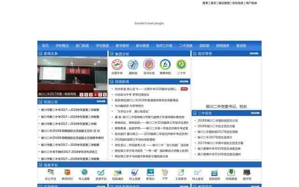Viewport: 299px width, 187px height.
Task: Go to the 教学教研 navigation tab
Action: pyautogui.click(x=122, y=46)
